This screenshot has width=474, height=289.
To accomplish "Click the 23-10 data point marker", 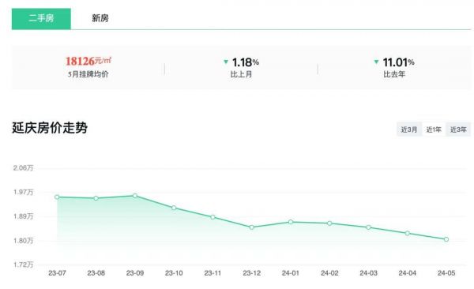I will (x=174, y=208).
